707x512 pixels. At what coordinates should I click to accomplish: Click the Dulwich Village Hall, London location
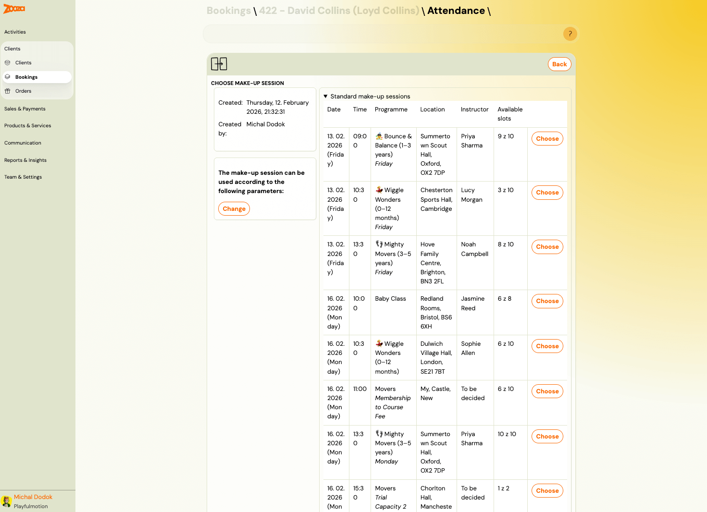436,358
